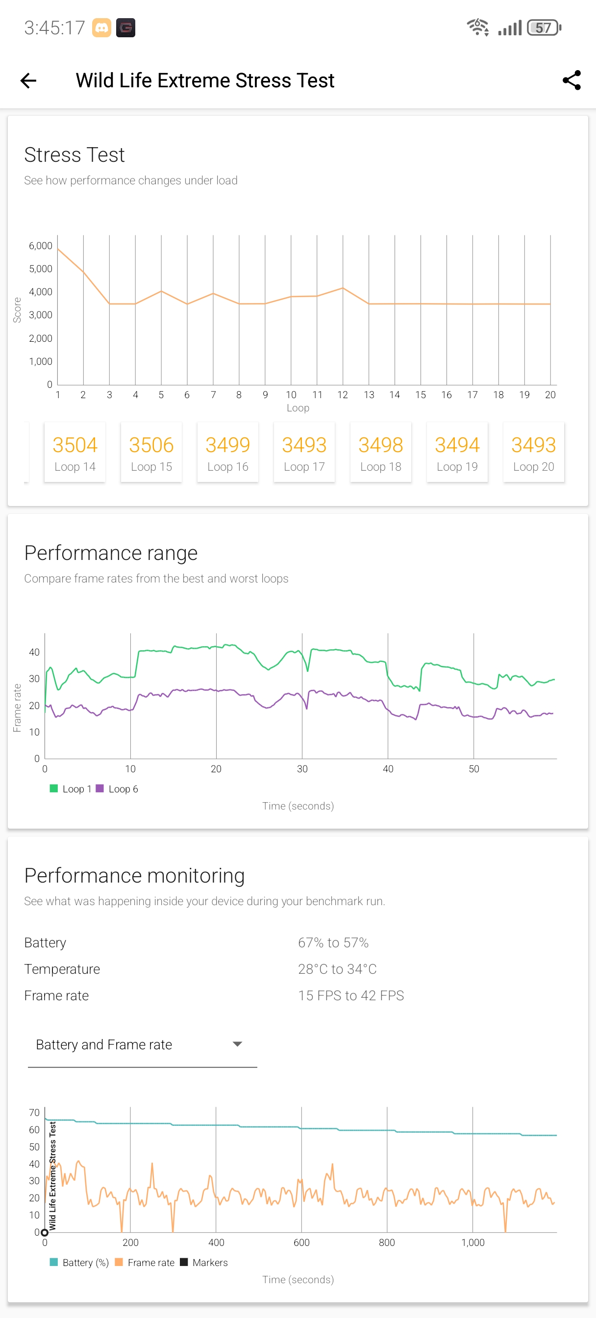
Task: Tap the share icon
Action: [571, 80]
